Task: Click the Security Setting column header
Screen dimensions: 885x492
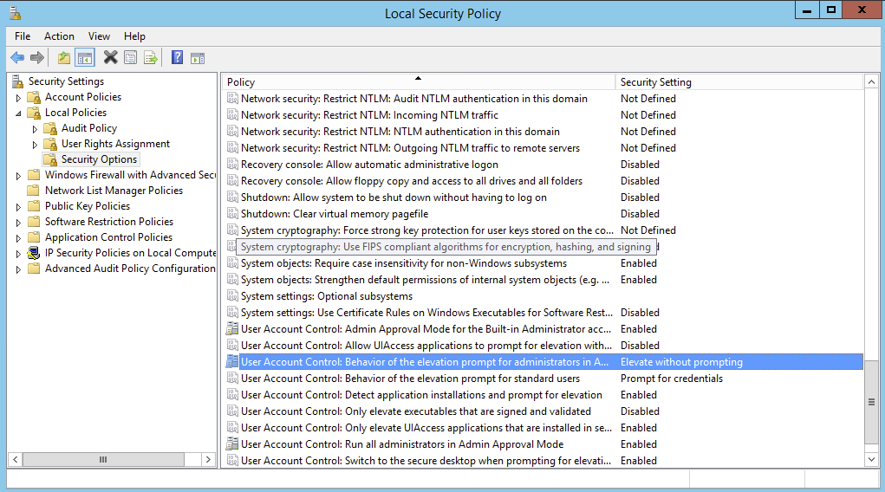Action: point(655,82)
